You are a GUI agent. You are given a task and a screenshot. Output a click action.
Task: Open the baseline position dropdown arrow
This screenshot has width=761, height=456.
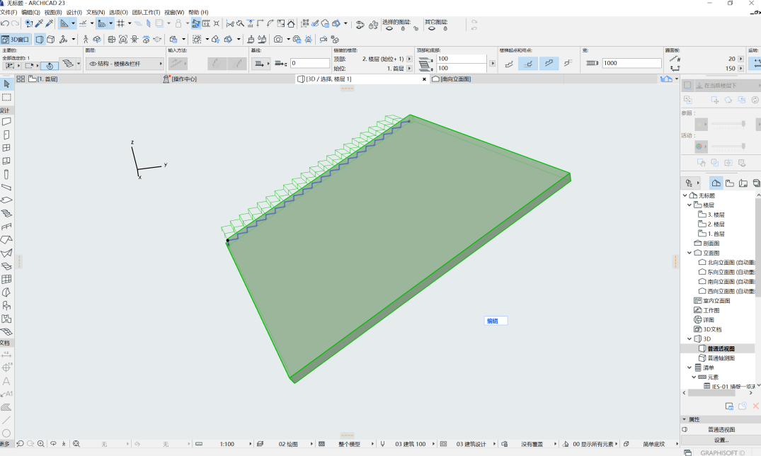(x=268, y=64)
